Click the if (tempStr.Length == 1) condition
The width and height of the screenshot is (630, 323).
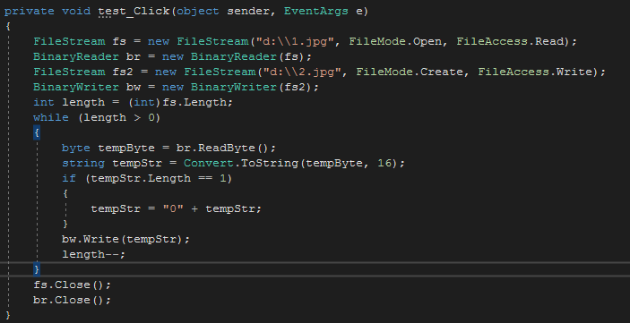(x=147, y=179)
